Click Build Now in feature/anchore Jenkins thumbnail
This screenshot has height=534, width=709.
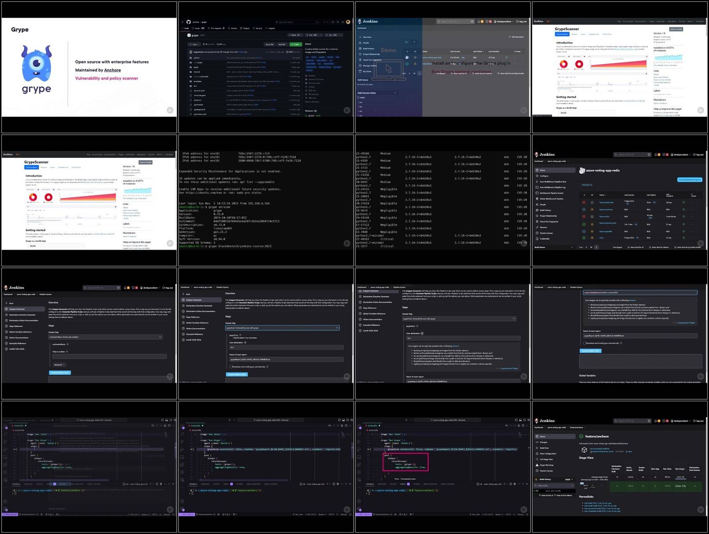542,448
